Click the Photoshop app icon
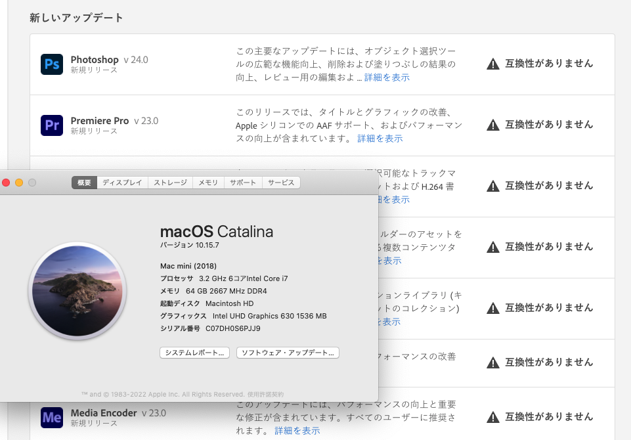 click(51, 64)
